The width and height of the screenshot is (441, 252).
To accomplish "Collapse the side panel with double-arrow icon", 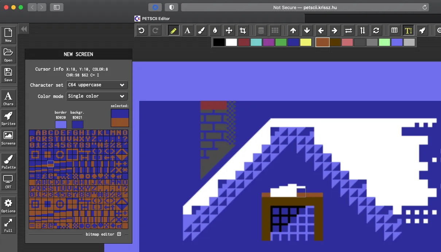I will tap(24, 29).
